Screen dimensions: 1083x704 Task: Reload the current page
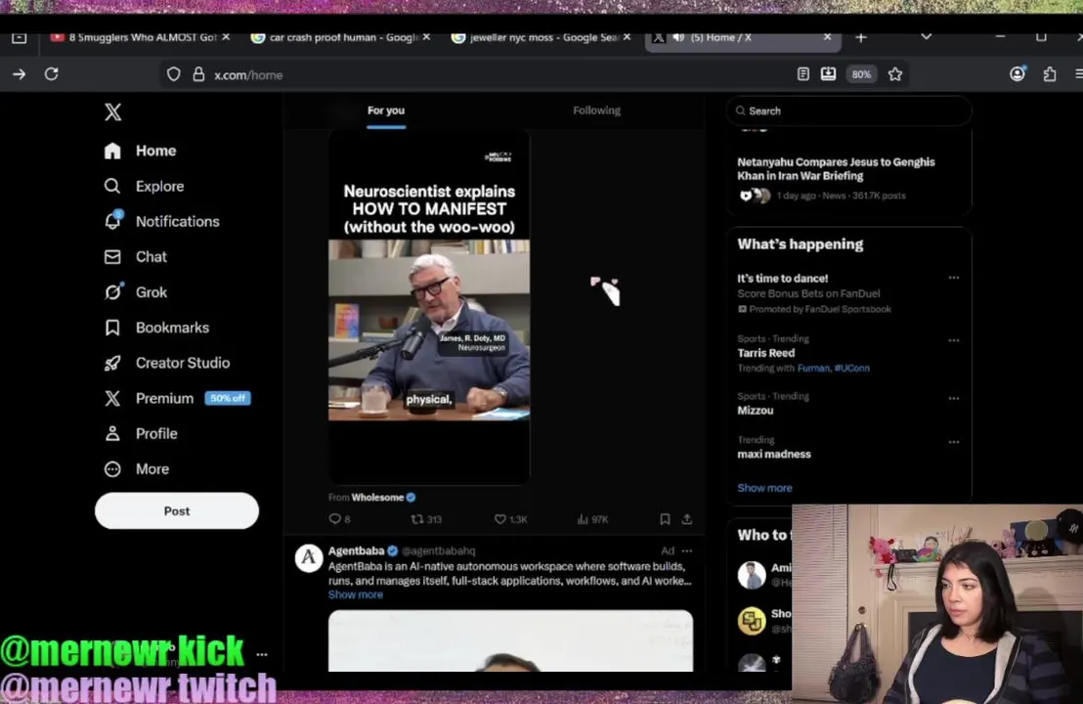(x=52, y=74)
